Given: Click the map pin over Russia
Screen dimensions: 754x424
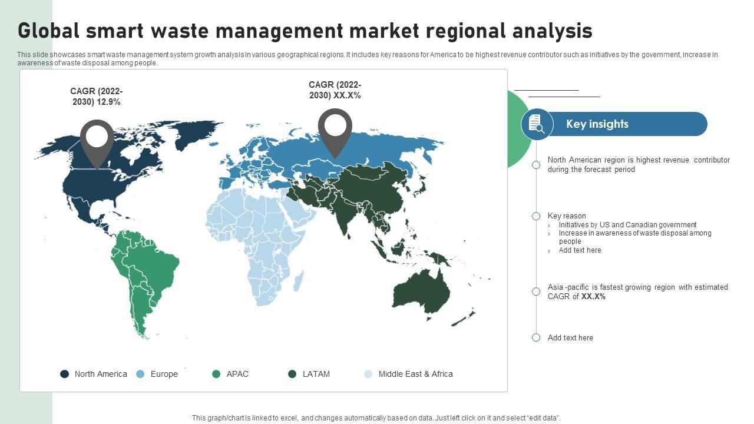Looking at the screenshot, I should 335,131.
